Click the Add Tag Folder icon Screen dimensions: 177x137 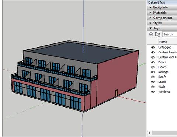coord(157,34)
